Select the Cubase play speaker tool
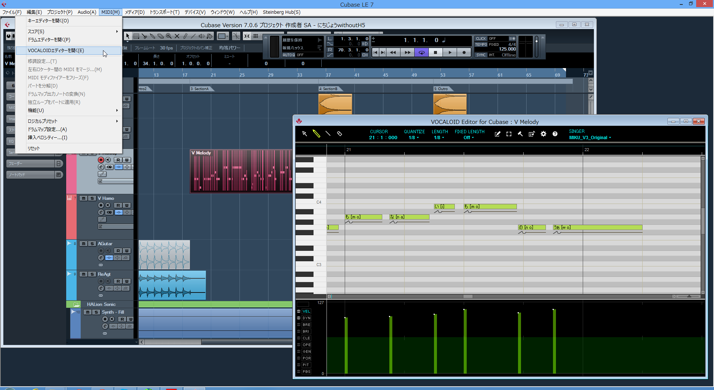The height and width of the screenshot is (390, 714). point(202,36)
